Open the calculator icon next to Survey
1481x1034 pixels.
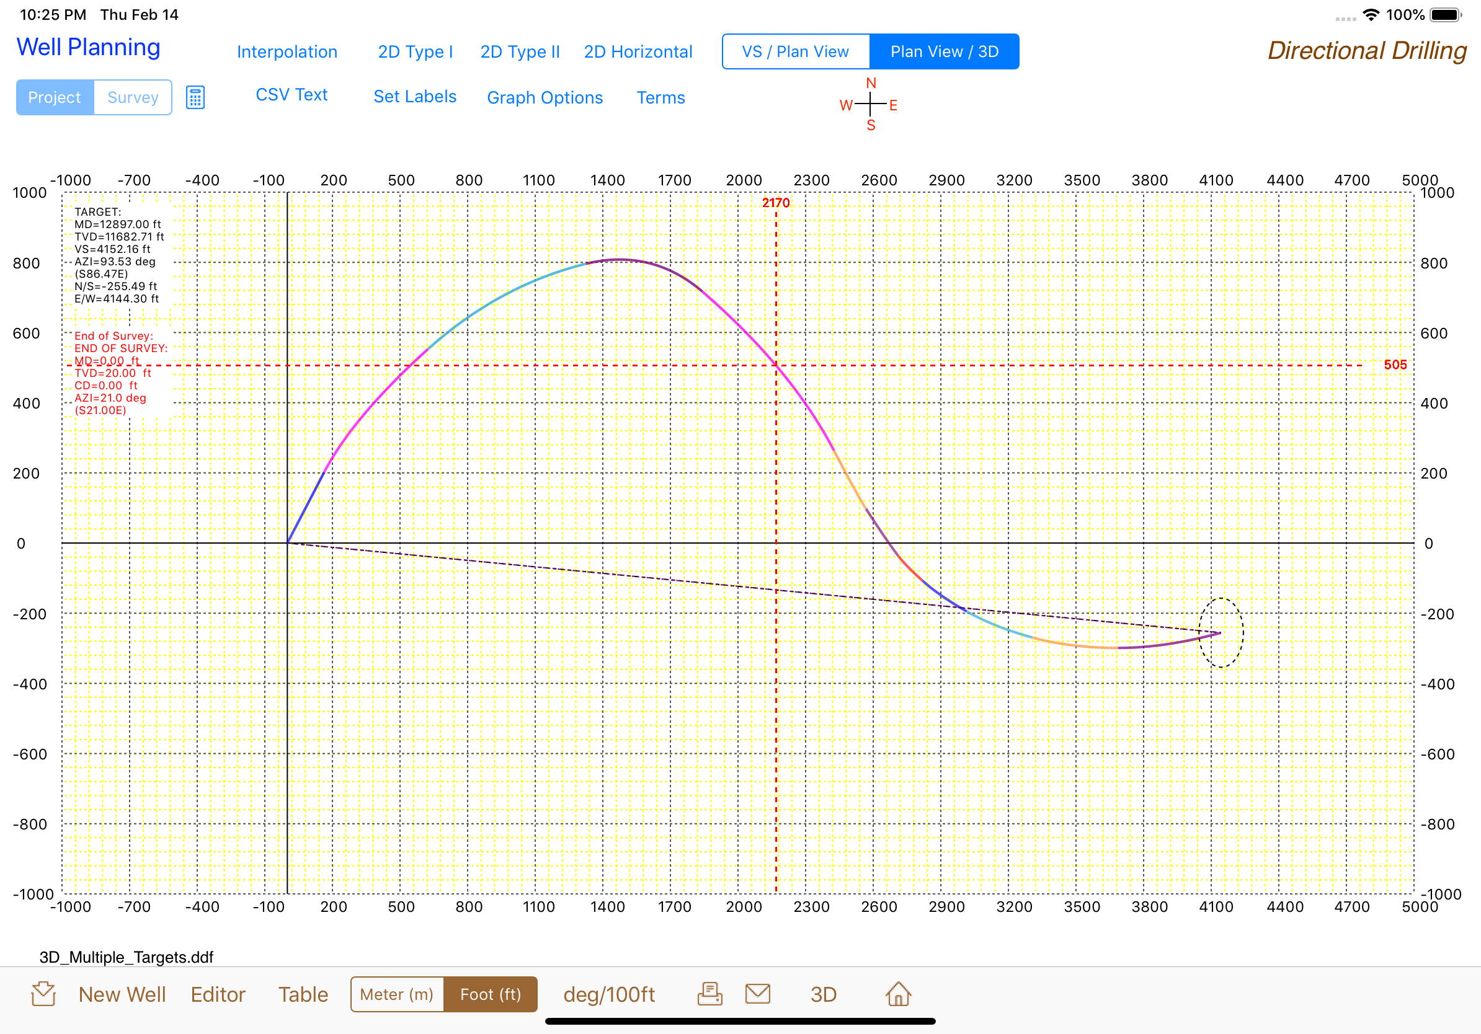coord(195,97)
